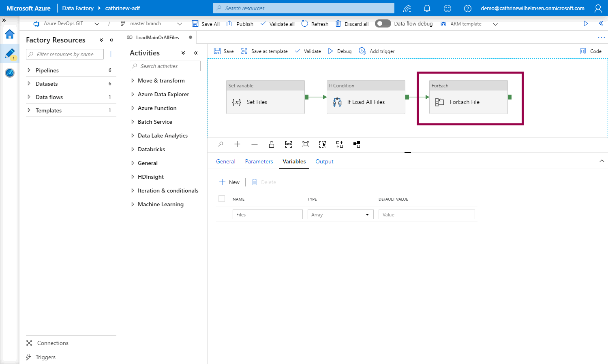
Task: Open the help question mark icon
Action: [467, 8]
